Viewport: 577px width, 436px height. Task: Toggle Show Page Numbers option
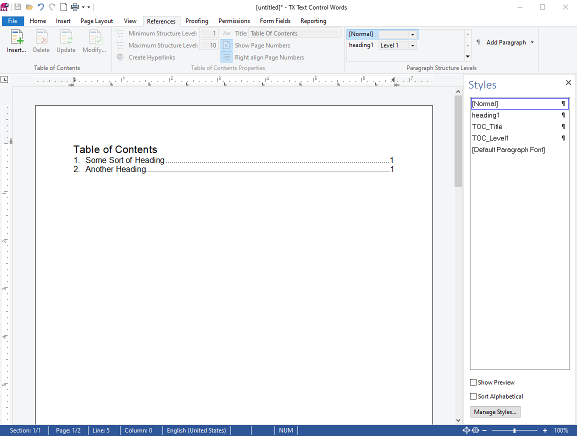pyautogui.click(x=226, y=45)
